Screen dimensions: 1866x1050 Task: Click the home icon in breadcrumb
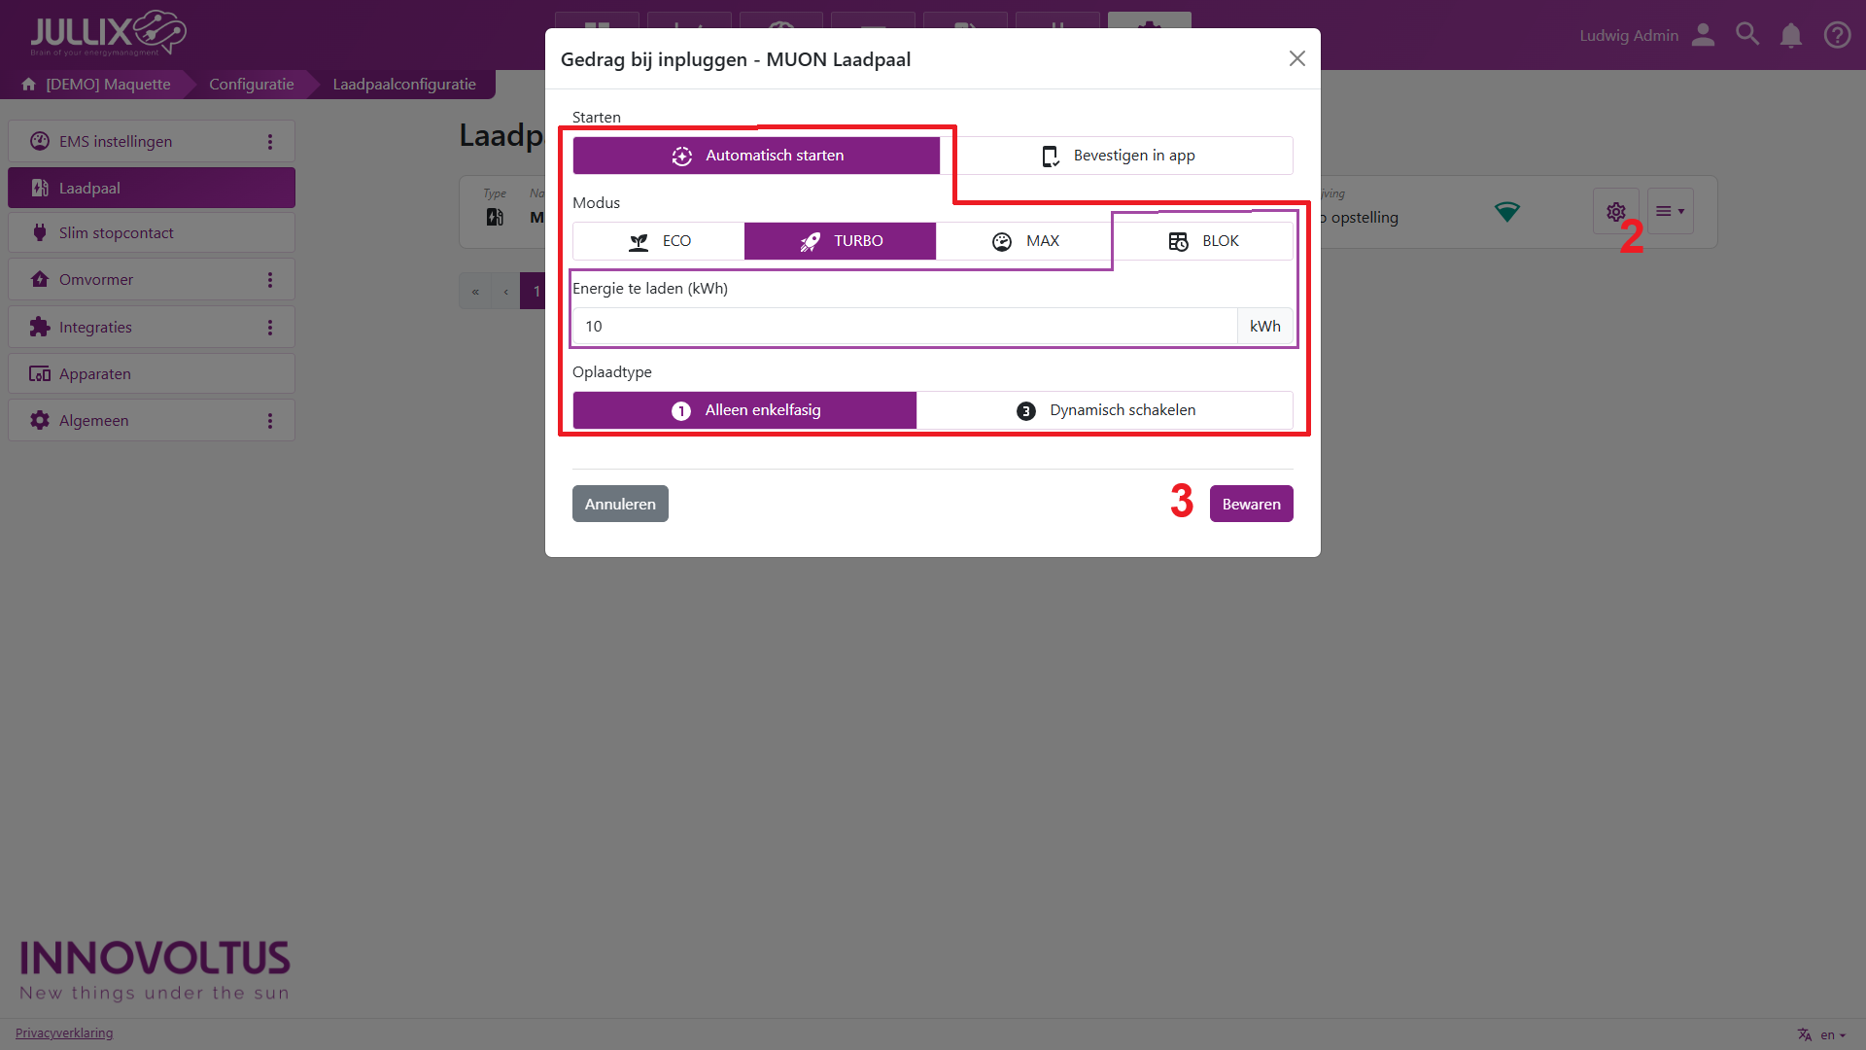coord(29,85)
